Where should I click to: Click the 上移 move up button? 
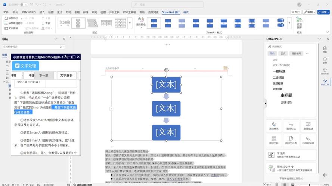point(46,18)
